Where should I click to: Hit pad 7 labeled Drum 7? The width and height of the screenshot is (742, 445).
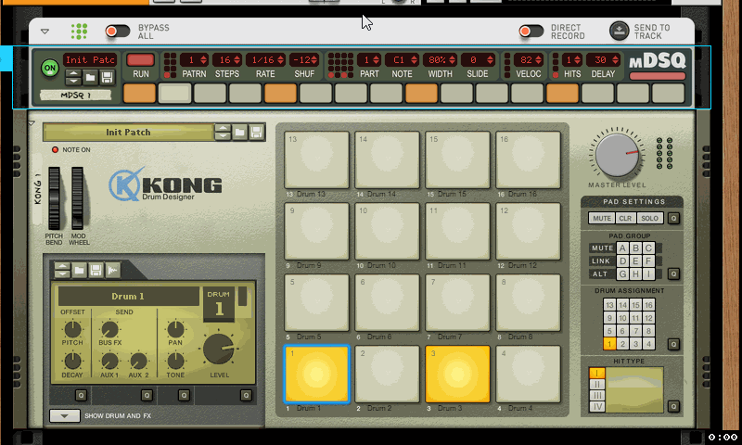coord(457,302)
